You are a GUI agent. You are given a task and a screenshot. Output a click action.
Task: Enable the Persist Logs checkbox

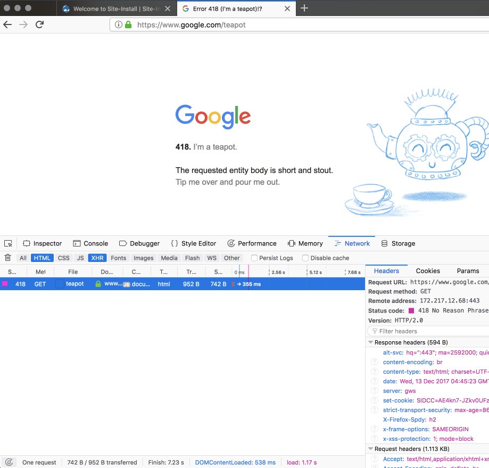tap(254, 258)
